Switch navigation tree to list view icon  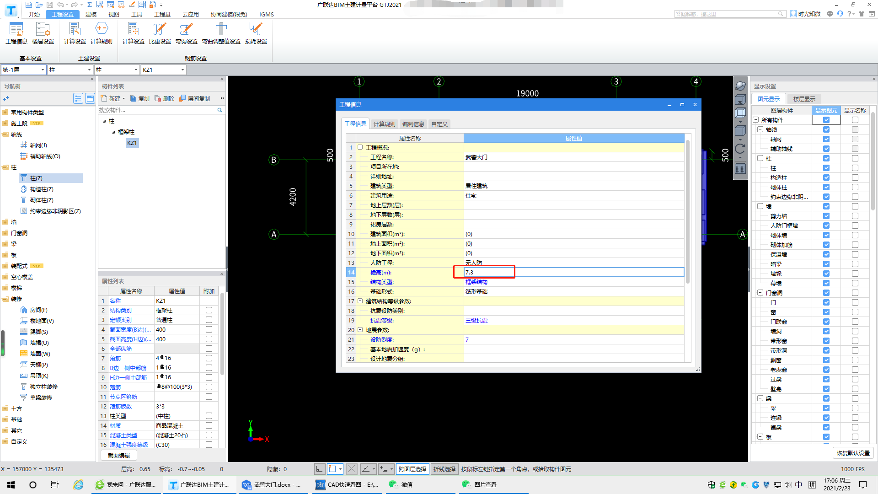[x=78, y=98]
